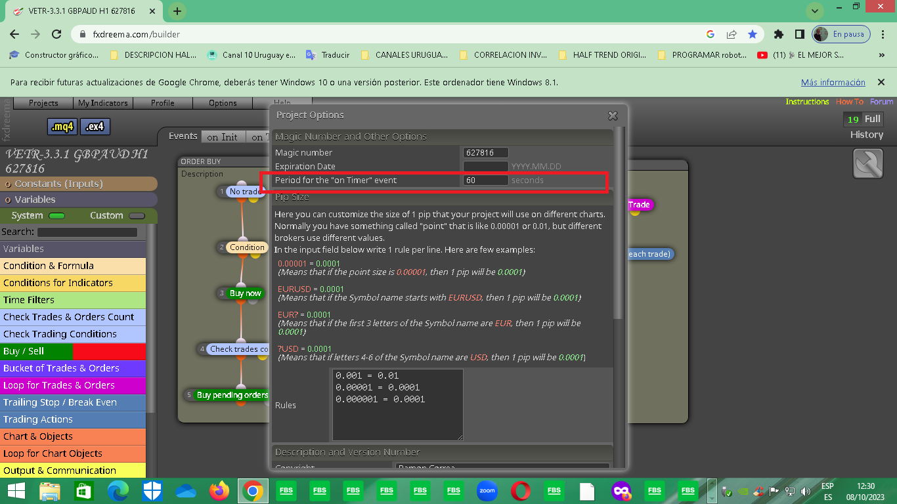Open the Más información link

pos(833,83)
